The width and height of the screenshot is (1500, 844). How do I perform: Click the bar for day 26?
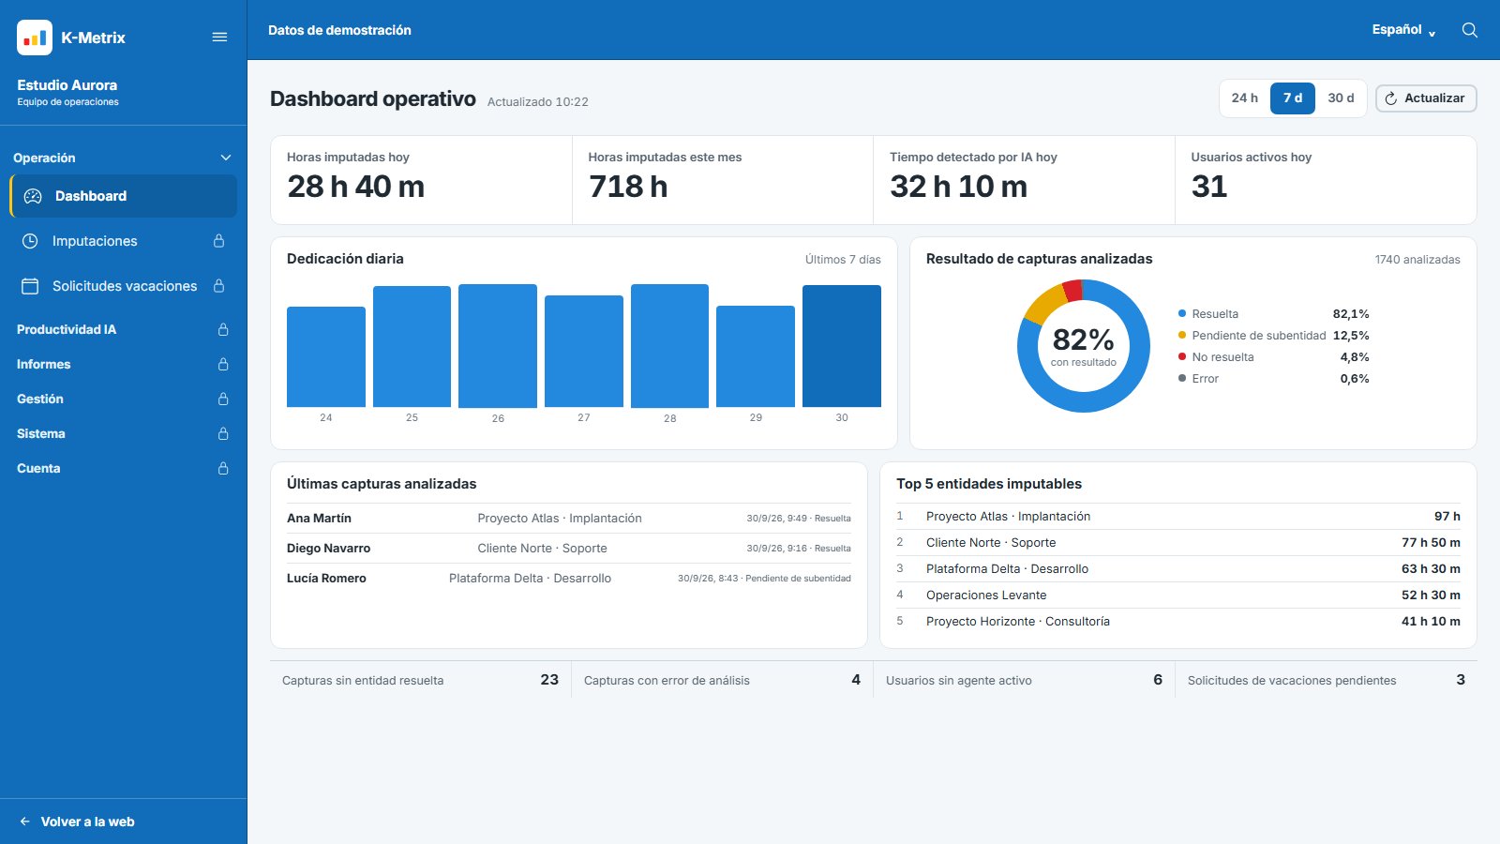point(498,346)
